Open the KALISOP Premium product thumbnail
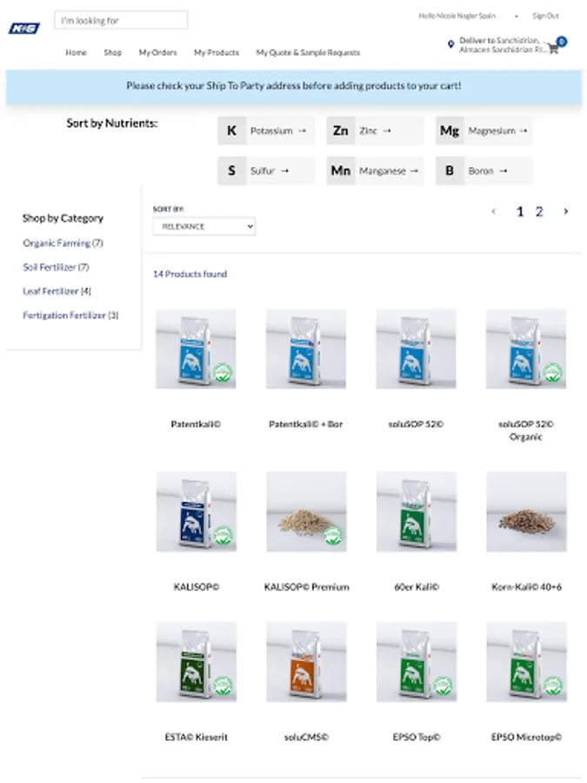Screen dimensions: 587x783 [306, 512]
